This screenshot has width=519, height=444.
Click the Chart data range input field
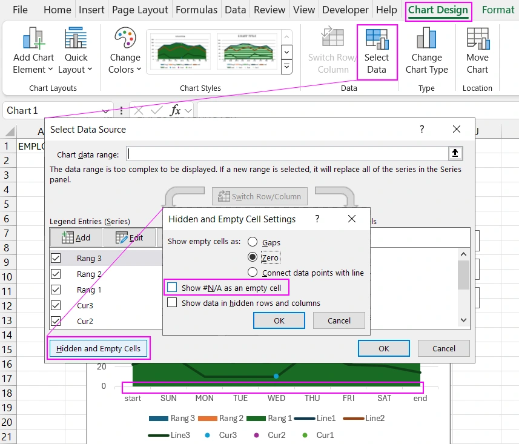(288, 154)
